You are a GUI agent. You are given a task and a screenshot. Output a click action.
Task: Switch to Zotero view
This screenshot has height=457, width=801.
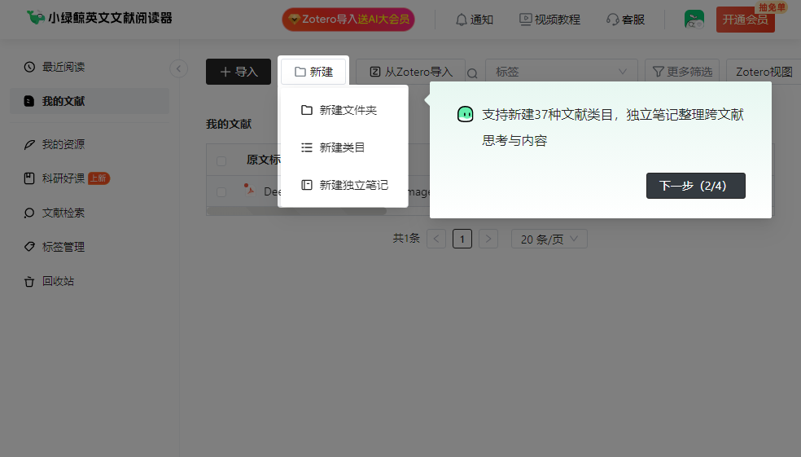(x=764, y=72)
